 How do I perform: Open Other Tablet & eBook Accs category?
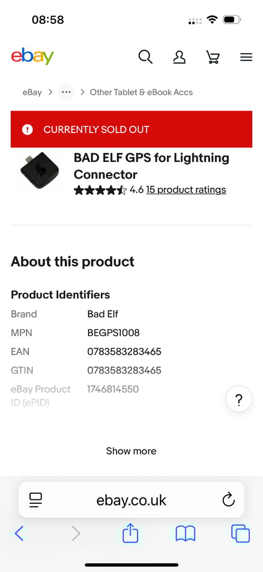tap(141, 92)
